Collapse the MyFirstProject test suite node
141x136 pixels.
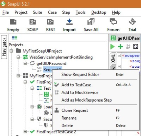pos(18,76)
